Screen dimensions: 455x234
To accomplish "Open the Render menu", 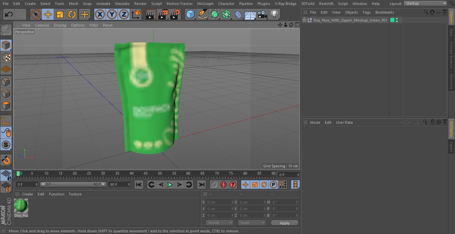I will (140, 4).
